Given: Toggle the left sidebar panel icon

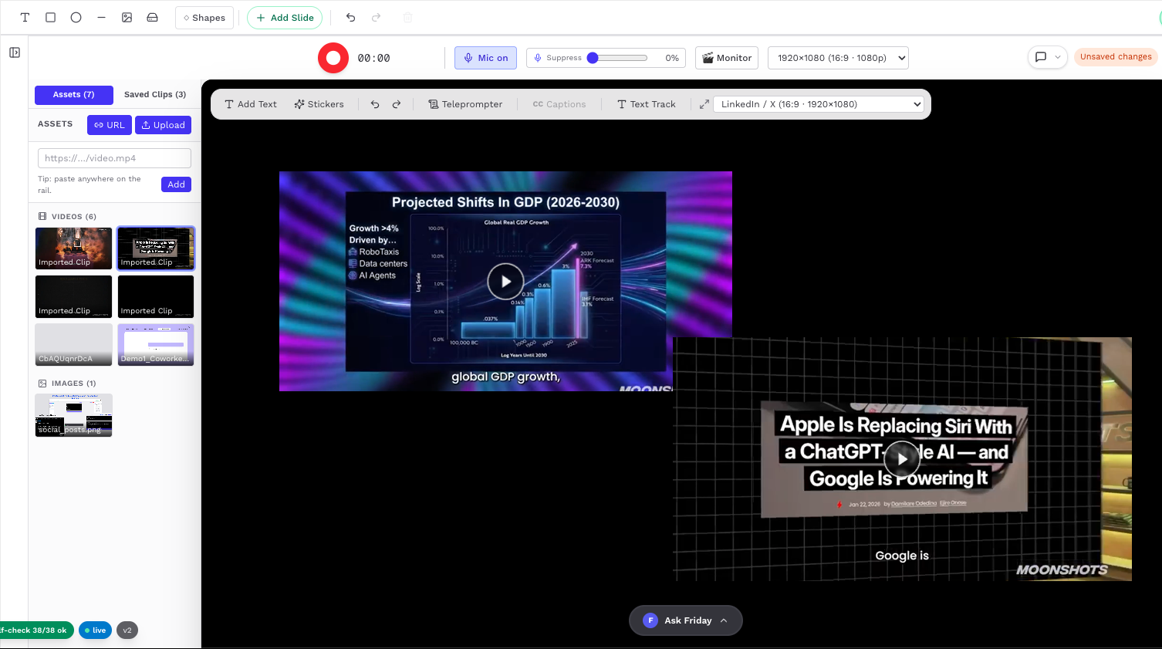Looking at the screenshot, I should (x=15, y=52).
